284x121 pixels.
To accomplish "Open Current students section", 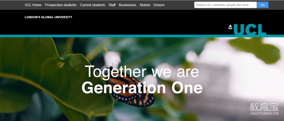I will (92, 5).
